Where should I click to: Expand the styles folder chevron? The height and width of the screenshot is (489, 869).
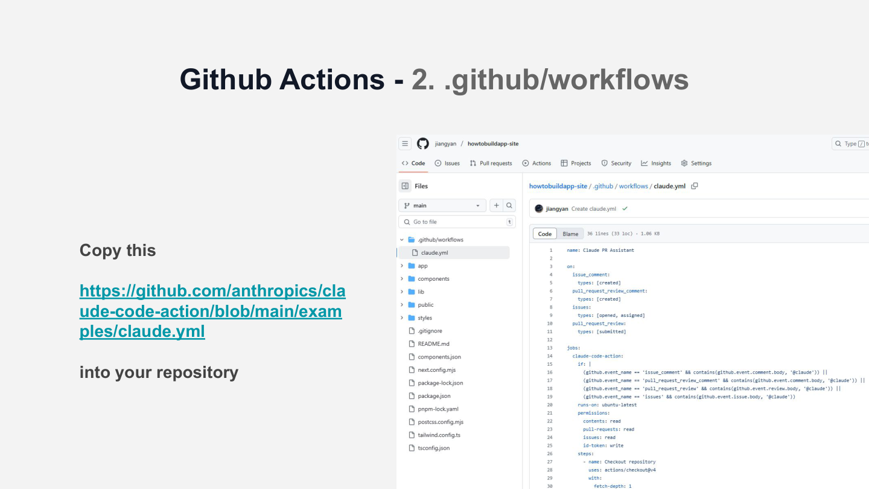tap(402, 318)
